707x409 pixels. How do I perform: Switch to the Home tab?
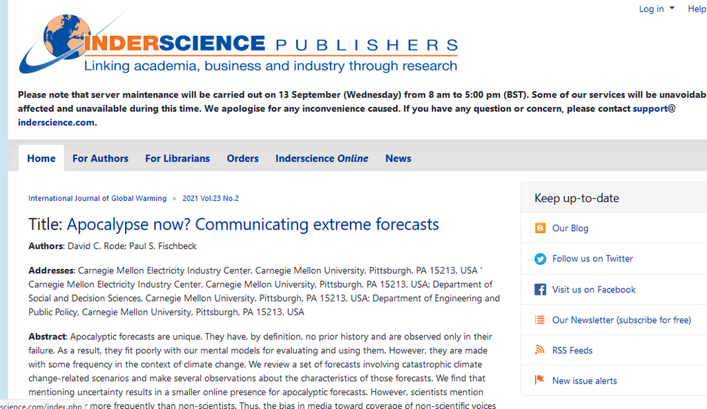[41, 159]
